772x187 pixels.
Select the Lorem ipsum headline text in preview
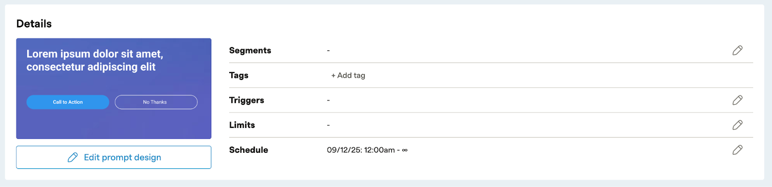[95, 60]
